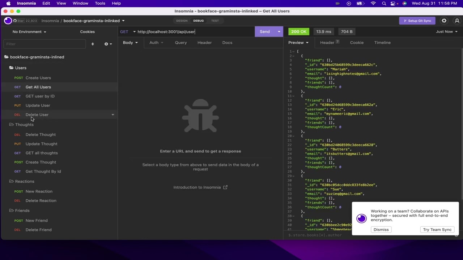Open the response Header tab
This screenshot has height=260, width=463.
tap(330, 43)
